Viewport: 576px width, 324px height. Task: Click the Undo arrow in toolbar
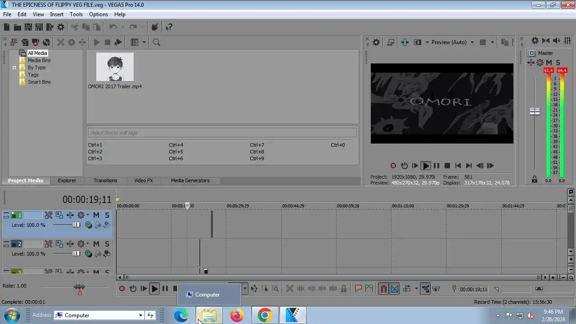coord(113,27)
